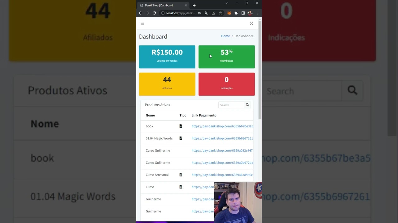Open the payment link ending 6359a082c447
Image resolution: width=398 pixels, height=223 pixels.
coord(222,151)
